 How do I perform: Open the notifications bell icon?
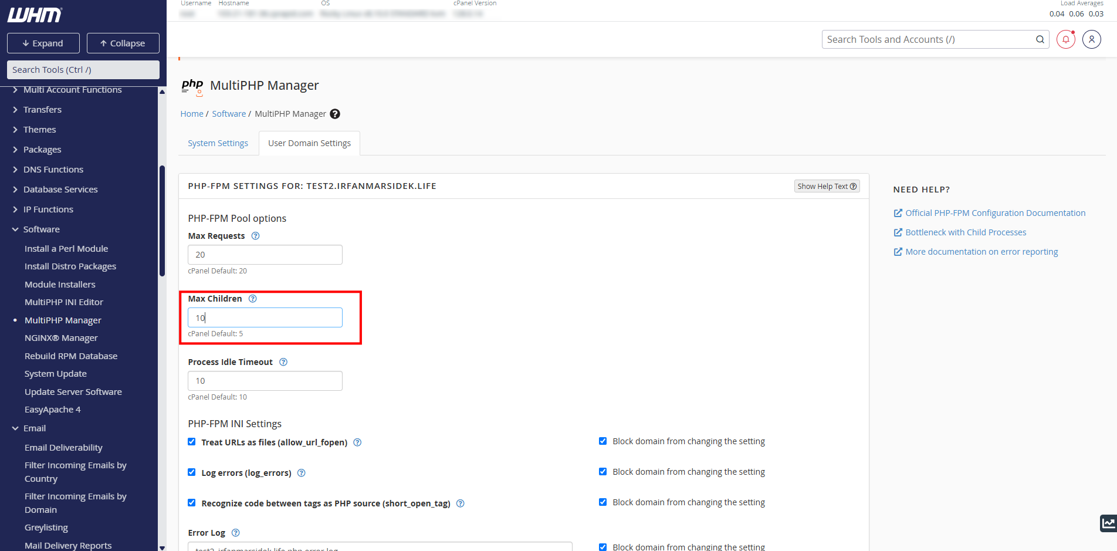pos(1066,39)
